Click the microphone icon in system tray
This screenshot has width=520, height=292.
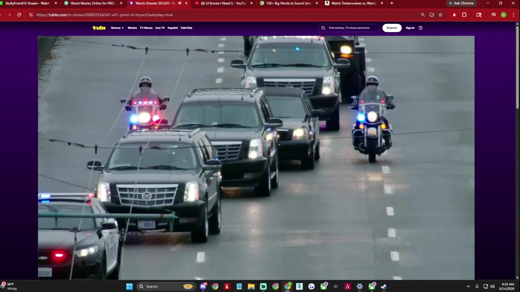click(477, 286)
